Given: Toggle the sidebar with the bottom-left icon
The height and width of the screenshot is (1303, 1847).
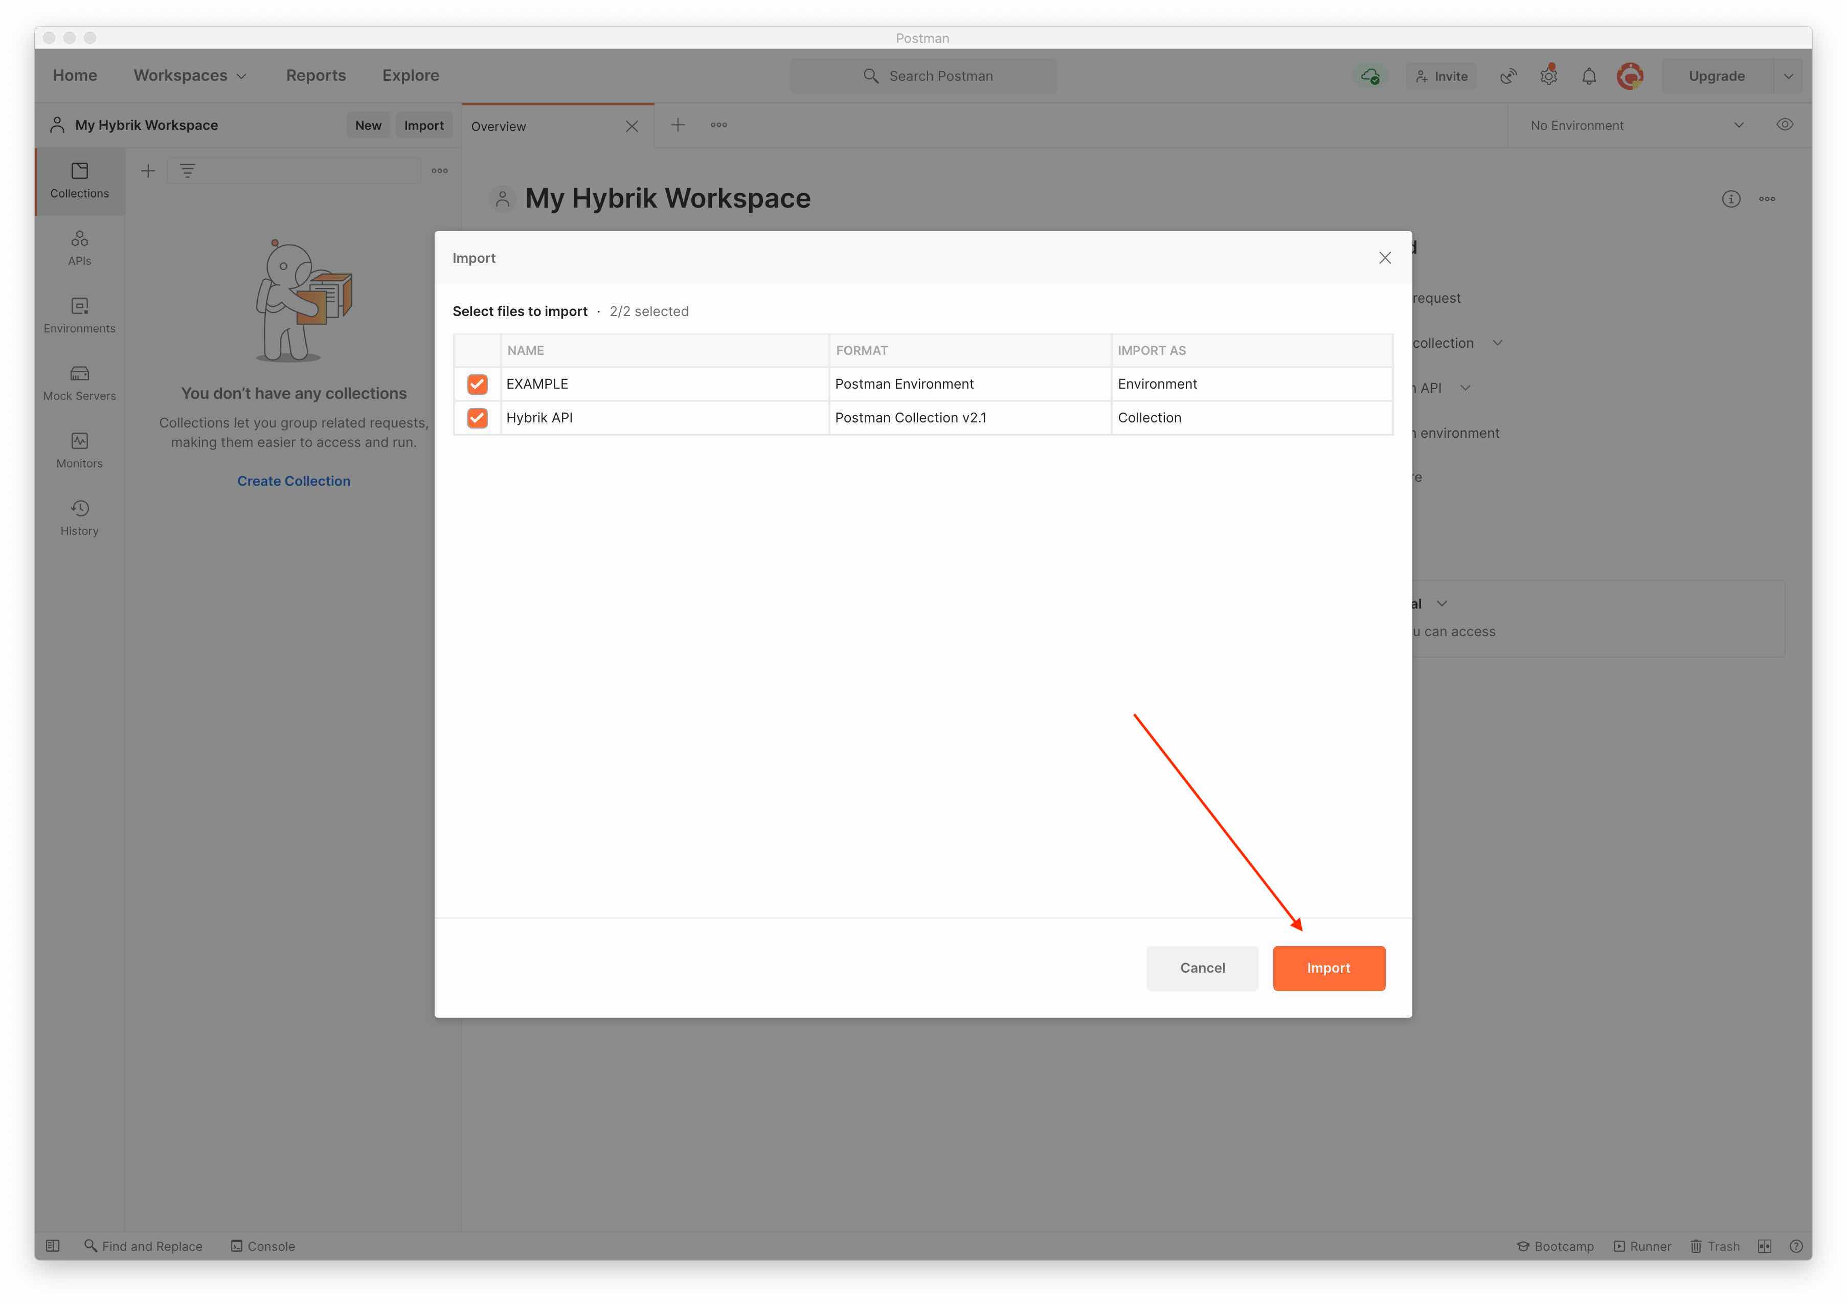Looking at the screenshot, I should (53, 1246).
